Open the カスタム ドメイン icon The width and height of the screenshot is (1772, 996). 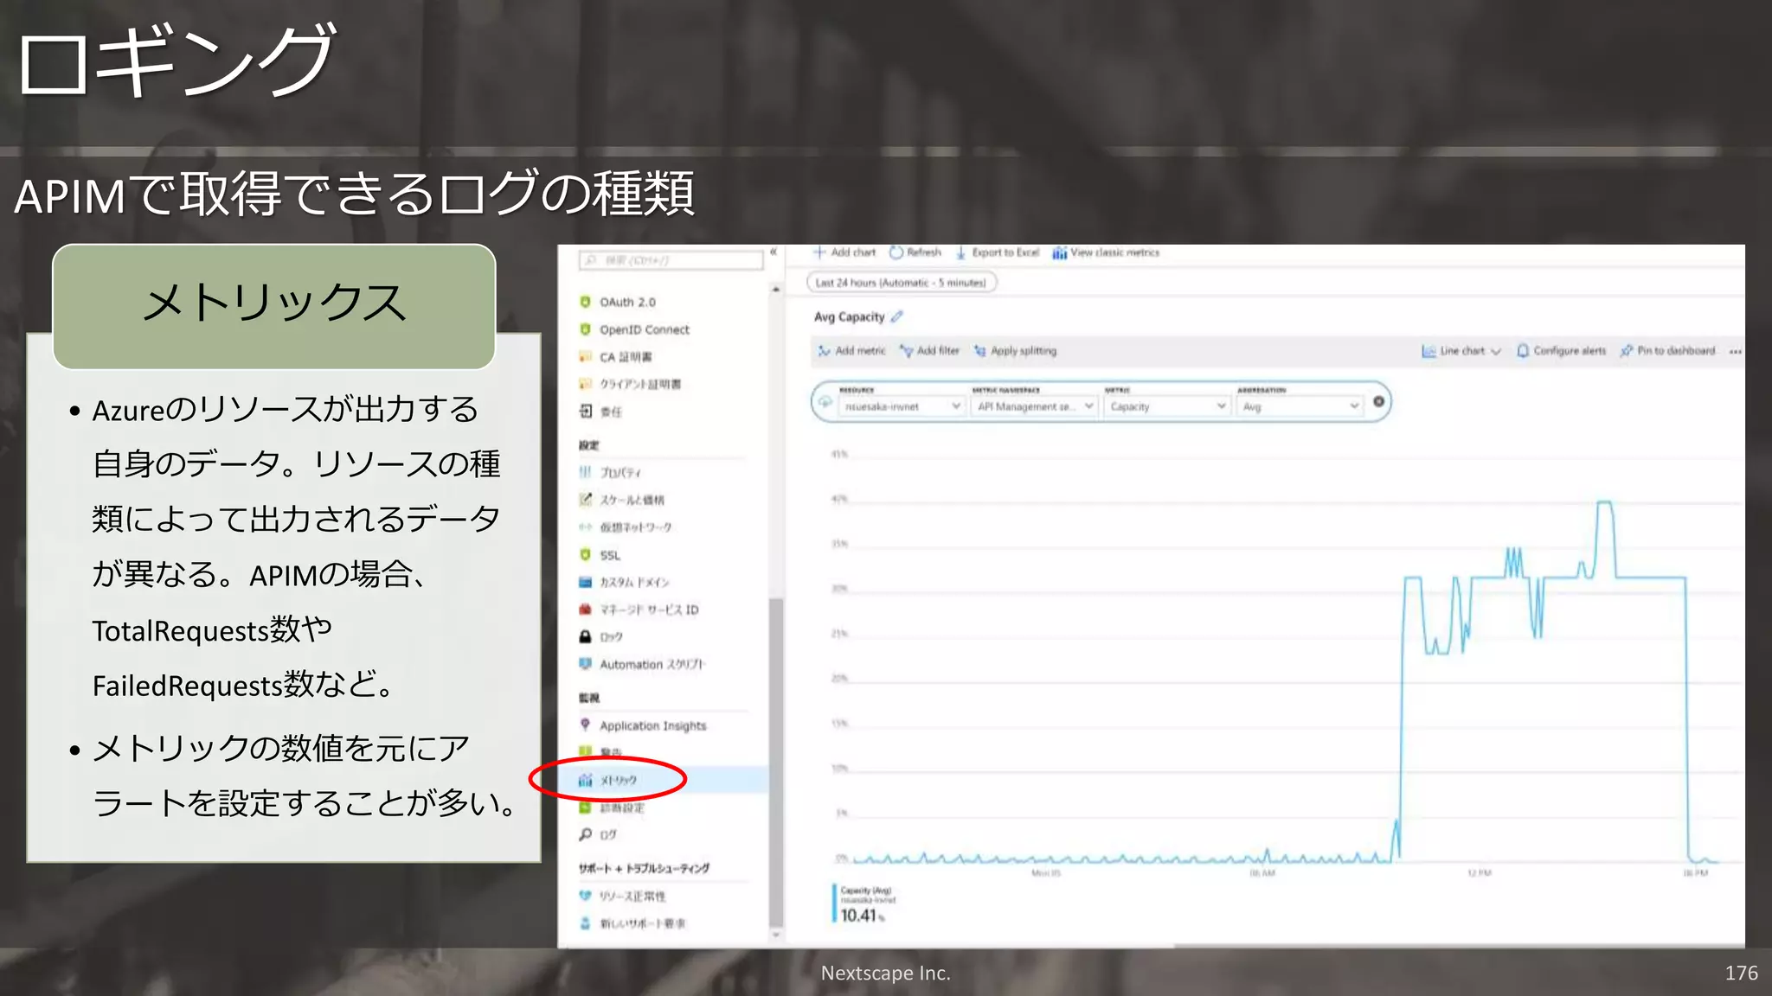(x=585, y=582)
